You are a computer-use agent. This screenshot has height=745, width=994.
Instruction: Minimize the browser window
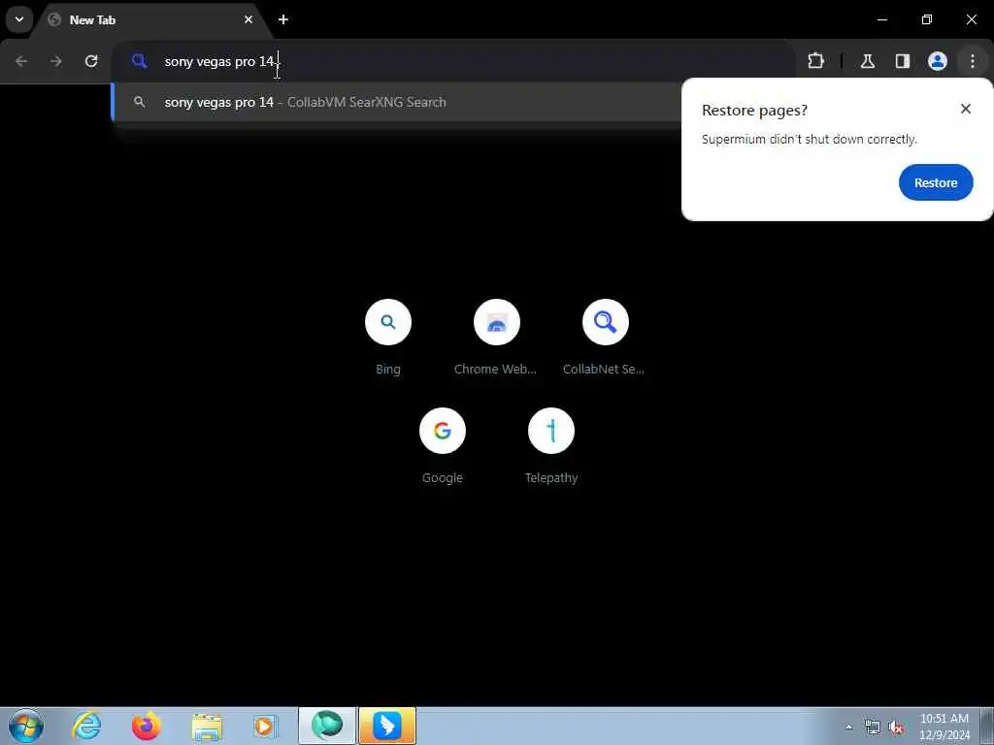click(881, 19)
